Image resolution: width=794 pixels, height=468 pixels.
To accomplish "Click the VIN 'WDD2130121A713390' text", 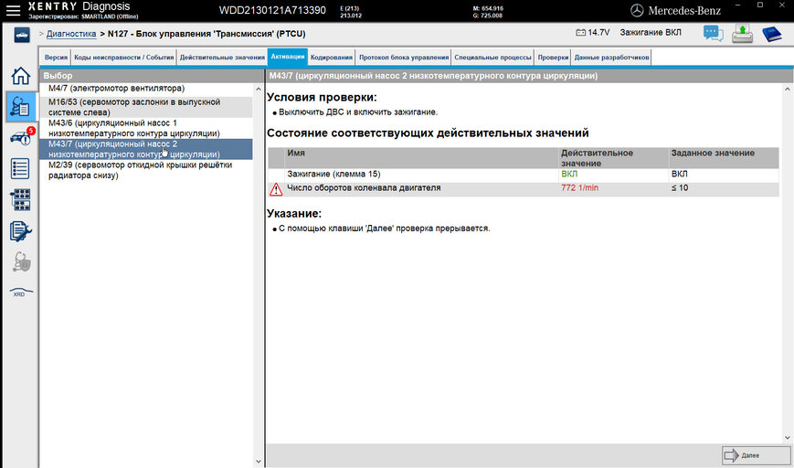I will (272, 10).
